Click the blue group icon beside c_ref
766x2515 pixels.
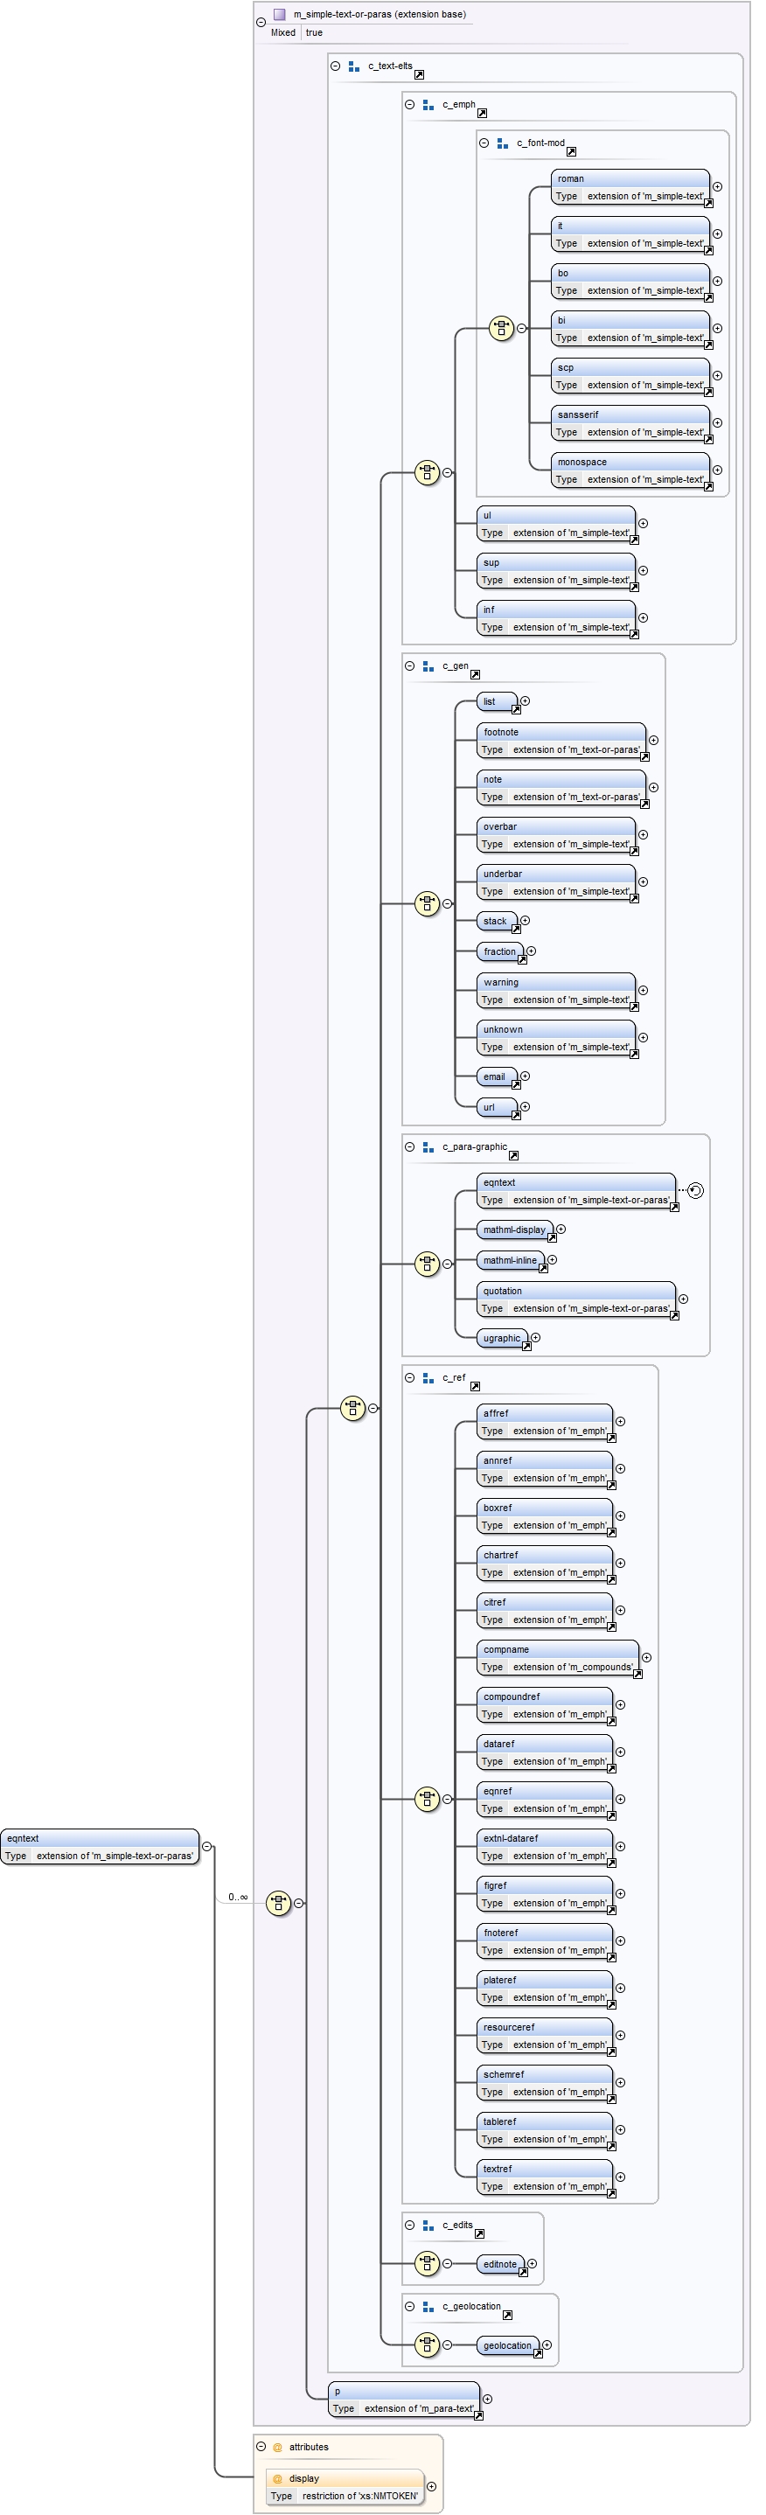pyautogui.click(x=428, y=1377)
